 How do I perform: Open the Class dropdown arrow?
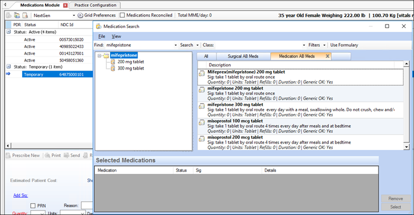click(304, 45)
